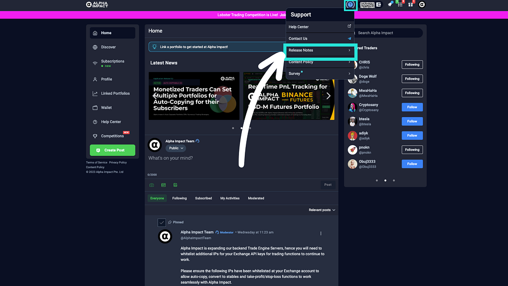Open Subscriptions in sidebar

point(112,63)
